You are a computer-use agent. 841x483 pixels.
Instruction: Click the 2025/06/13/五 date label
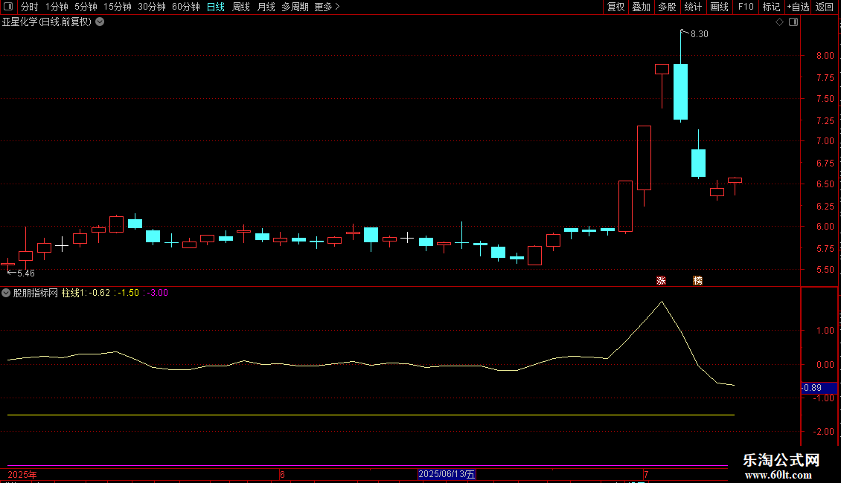pyautogui.click(x=447, y=474)
